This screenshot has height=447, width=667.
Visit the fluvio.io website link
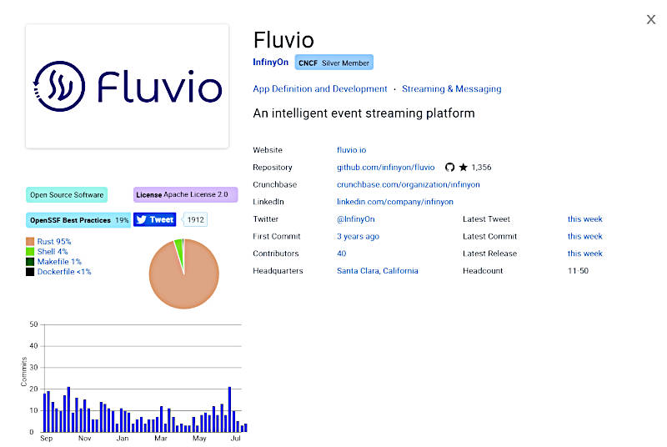point(351,150)
